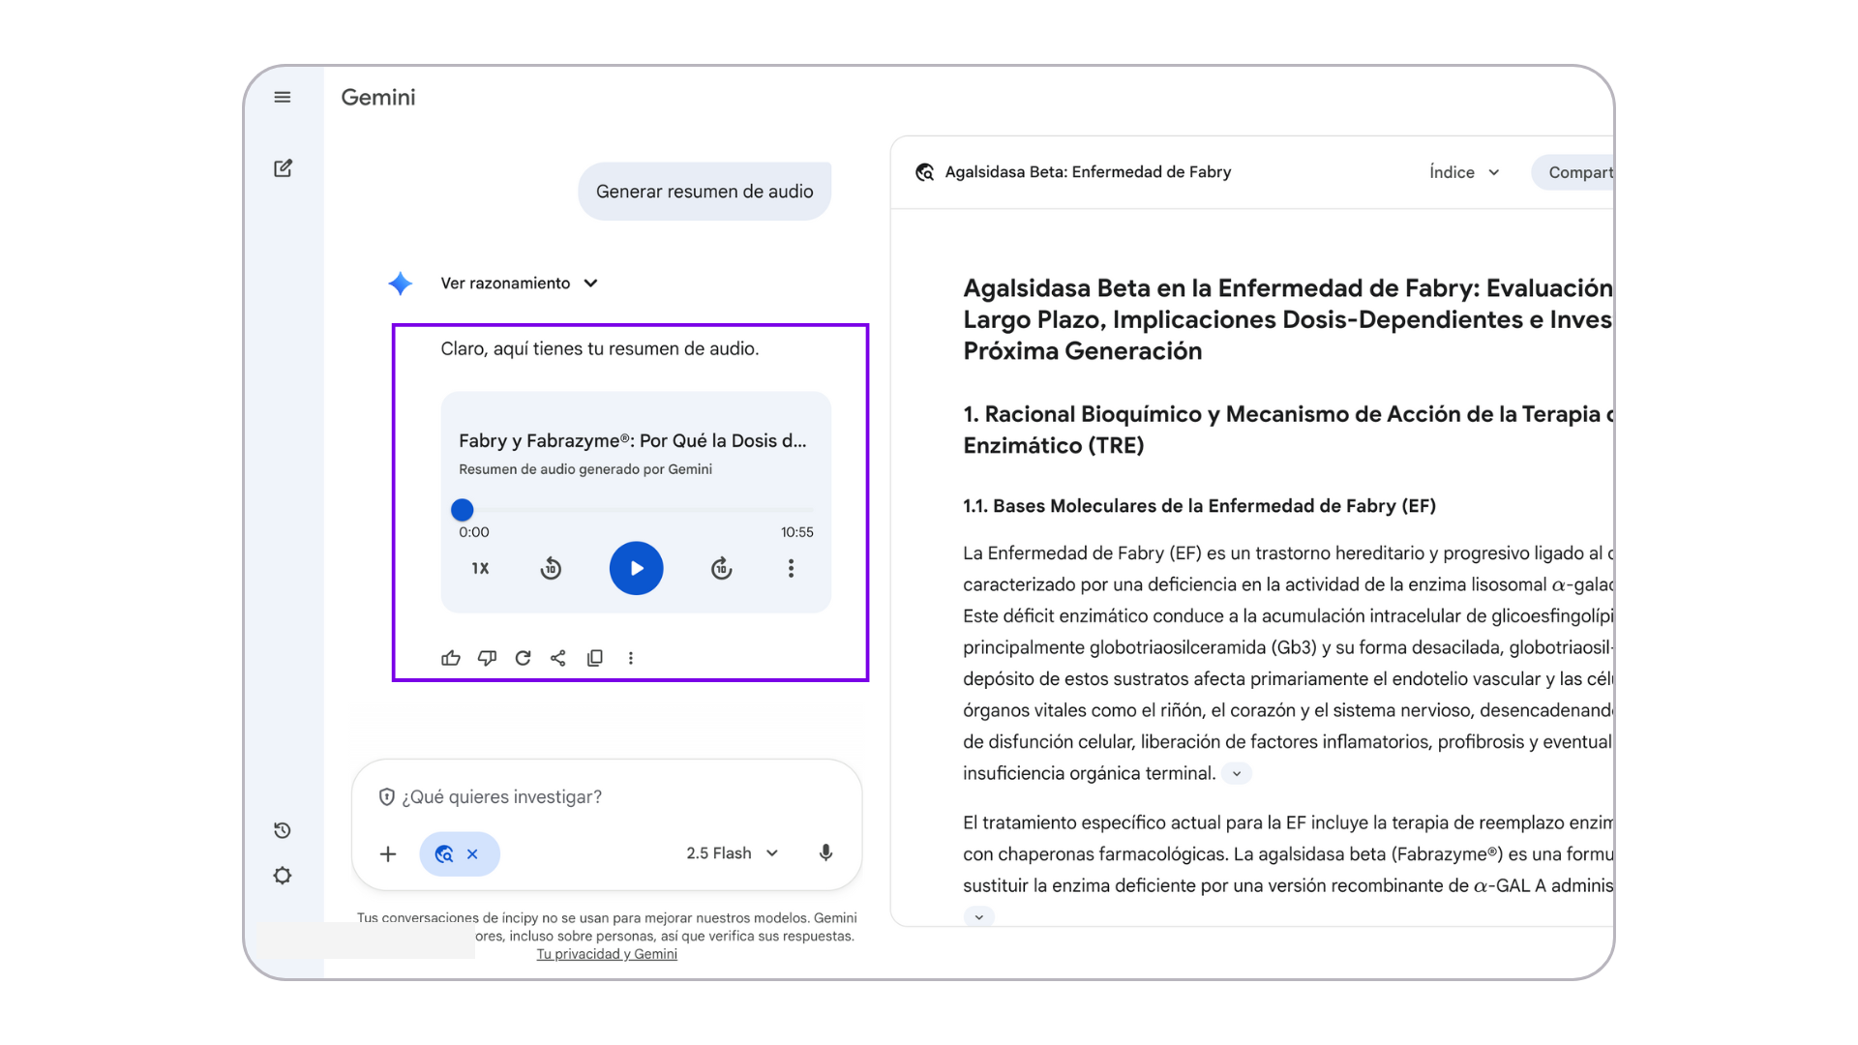
Task: Remove the Deep Research chip
Action: [473, 854]
